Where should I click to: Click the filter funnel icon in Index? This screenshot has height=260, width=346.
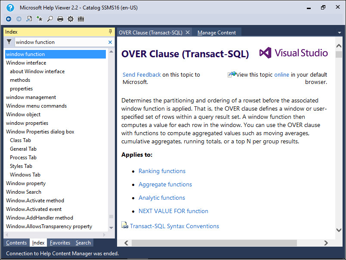[9, 42]
